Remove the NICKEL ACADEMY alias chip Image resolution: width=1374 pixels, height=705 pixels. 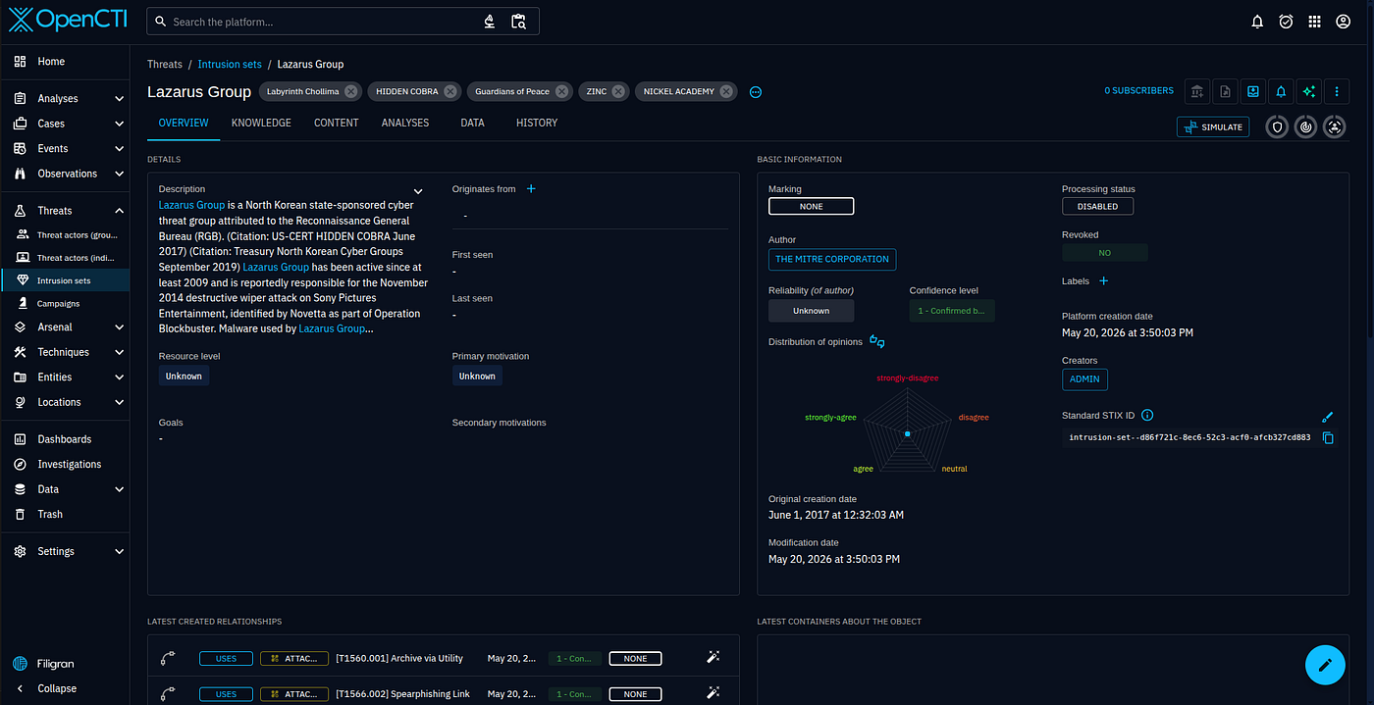click(726, 91)
